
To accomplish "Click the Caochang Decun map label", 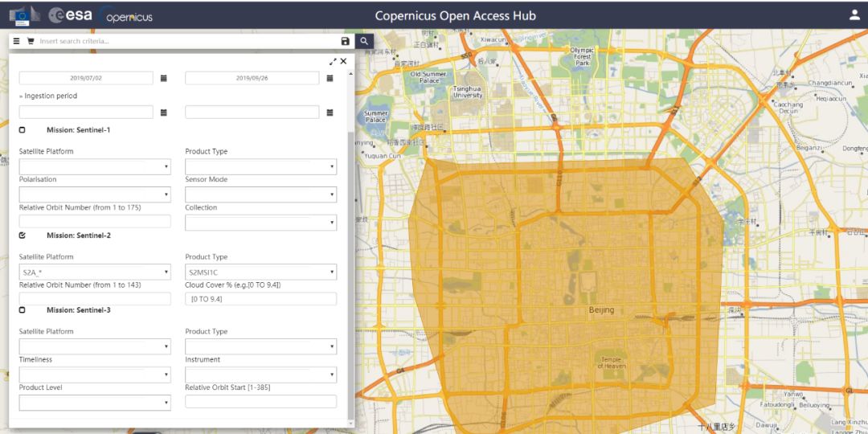I will [788, 108].
